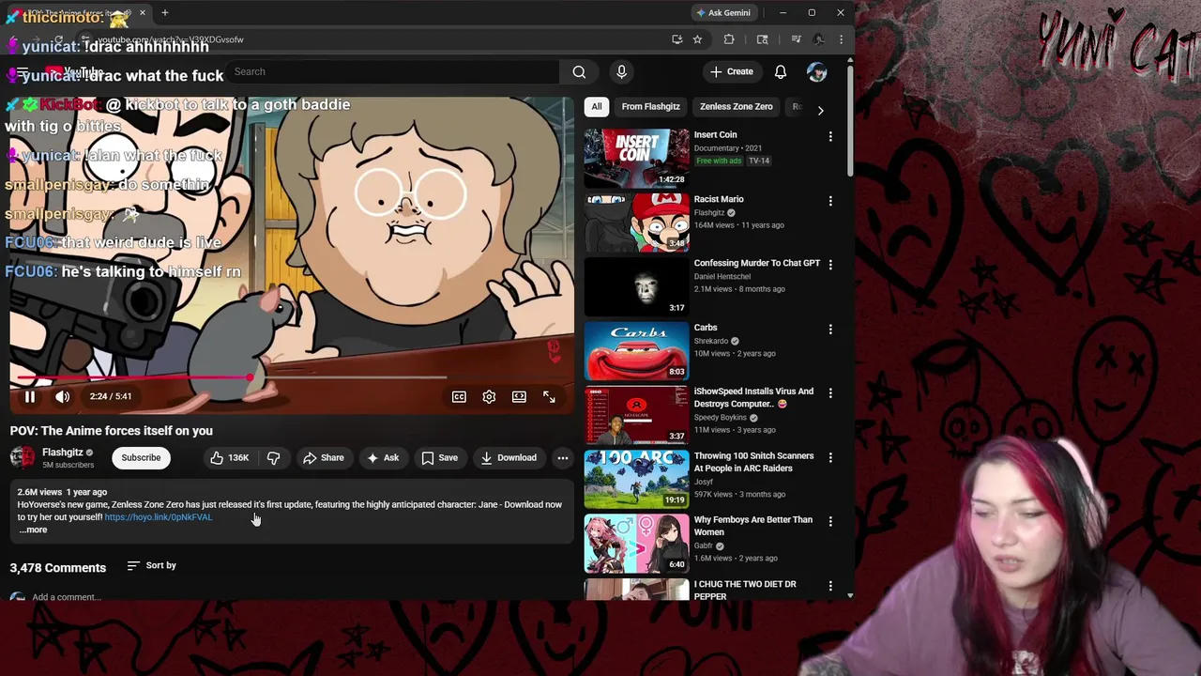Open the Racist Mario thumbnail

click(x=636, y=223)
